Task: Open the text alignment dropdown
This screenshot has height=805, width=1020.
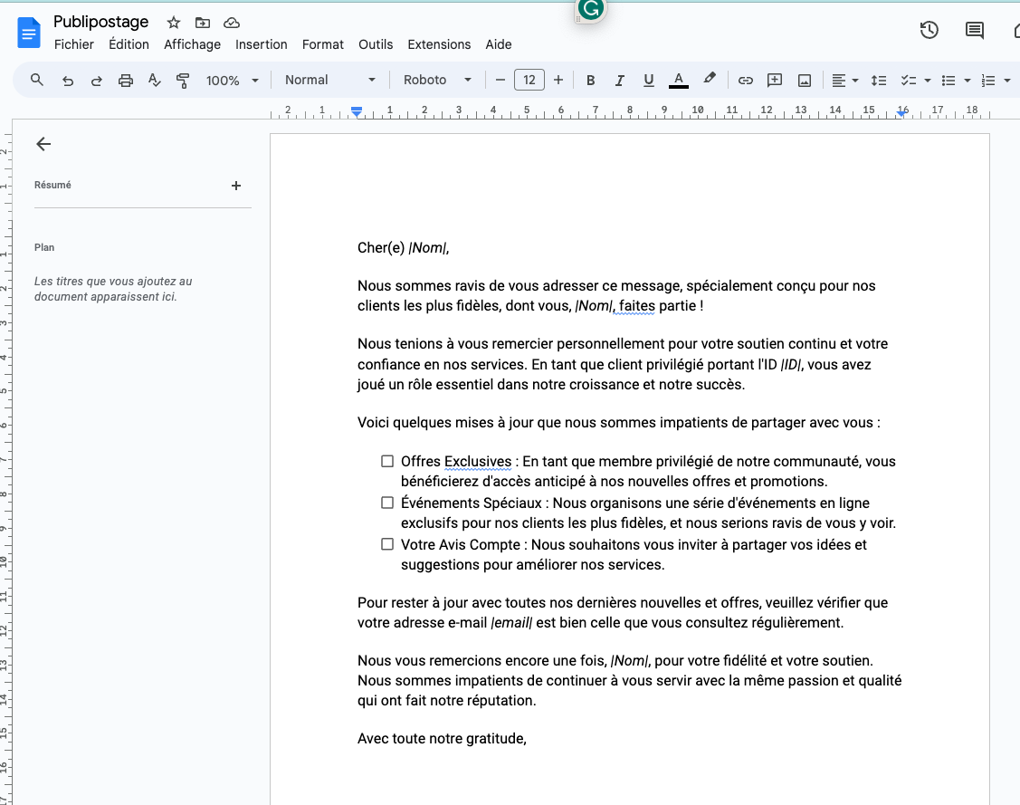Action: point(845,81)
